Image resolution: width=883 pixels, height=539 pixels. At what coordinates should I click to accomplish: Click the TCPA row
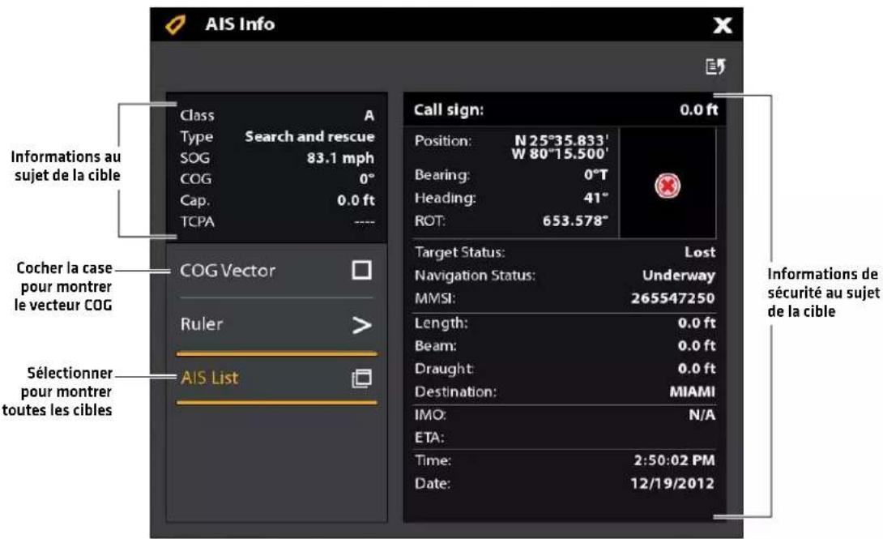pyautogui.click(x=277, y=222)
